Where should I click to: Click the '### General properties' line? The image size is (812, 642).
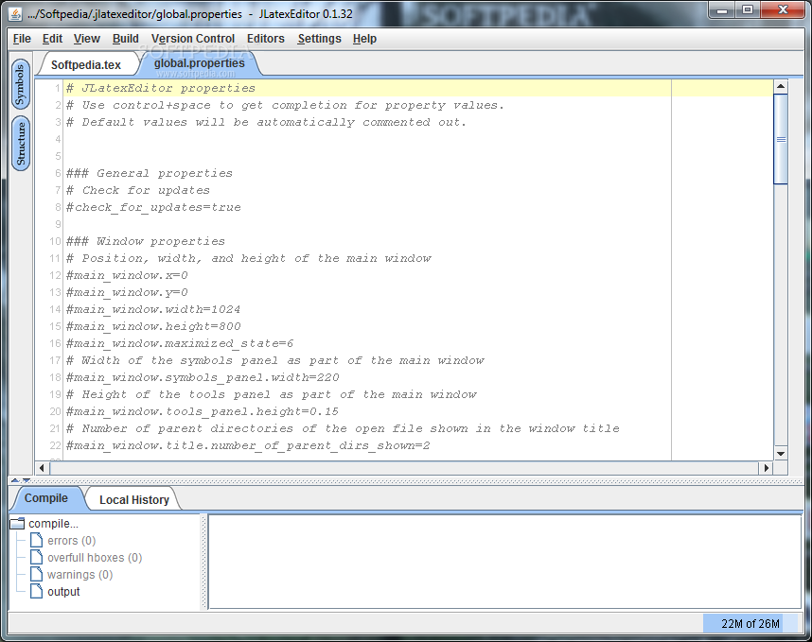pos(150,173)
